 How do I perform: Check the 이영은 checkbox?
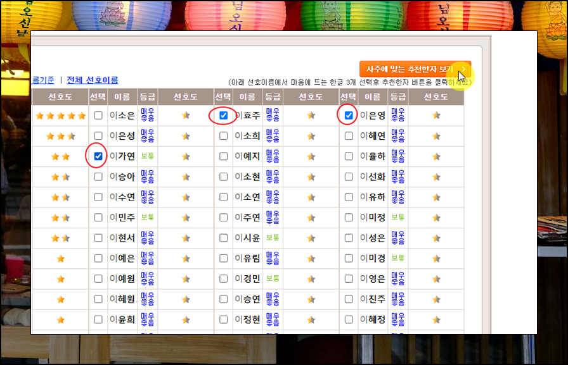point(349,278)
